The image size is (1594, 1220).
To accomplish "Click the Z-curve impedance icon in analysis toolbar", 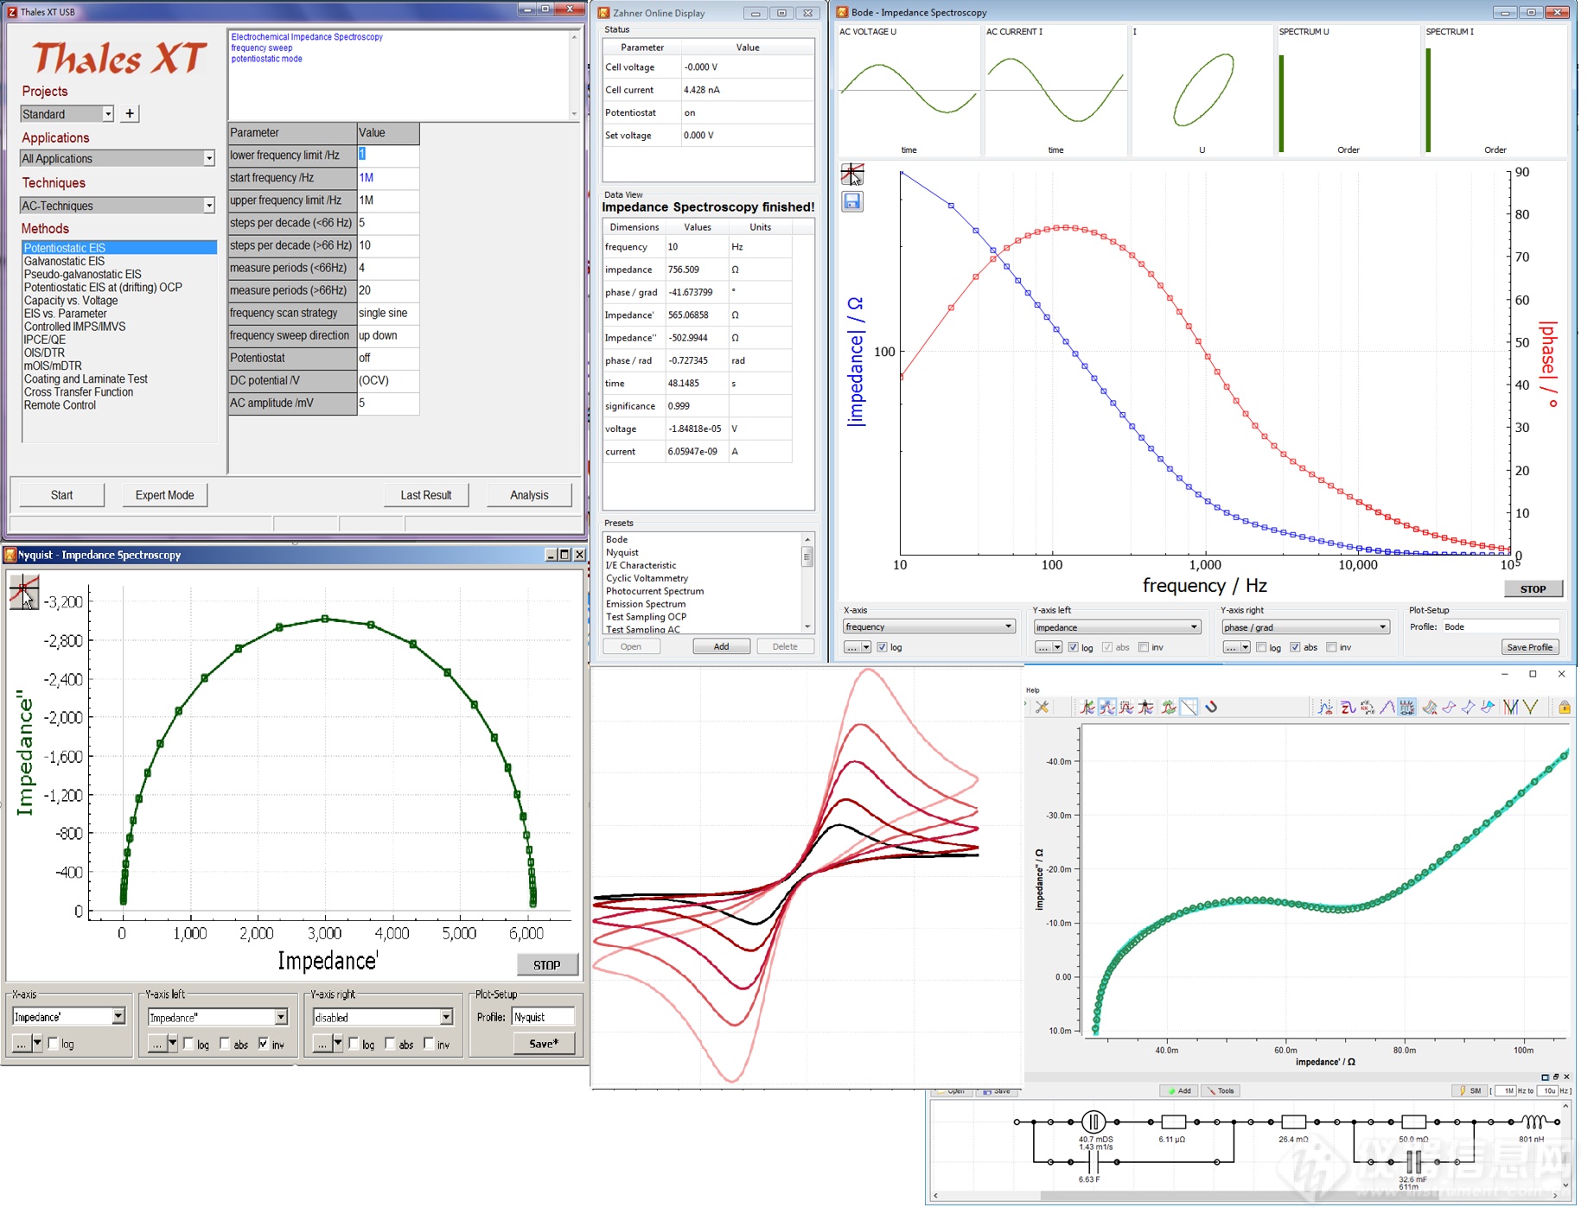I will [1347, 707].
